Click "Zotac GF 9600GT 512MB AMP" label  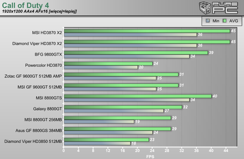click(33, 76)
